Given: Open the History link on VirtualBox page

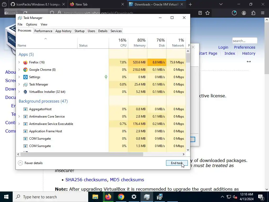Looking at the screenshot, I should tap(249, 53).
